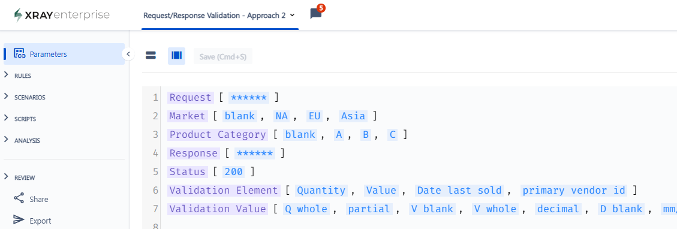677x229 pixels.
Task: Open the model name dropdown arrow
Action: pyautogui.click(x=292, y=15)
